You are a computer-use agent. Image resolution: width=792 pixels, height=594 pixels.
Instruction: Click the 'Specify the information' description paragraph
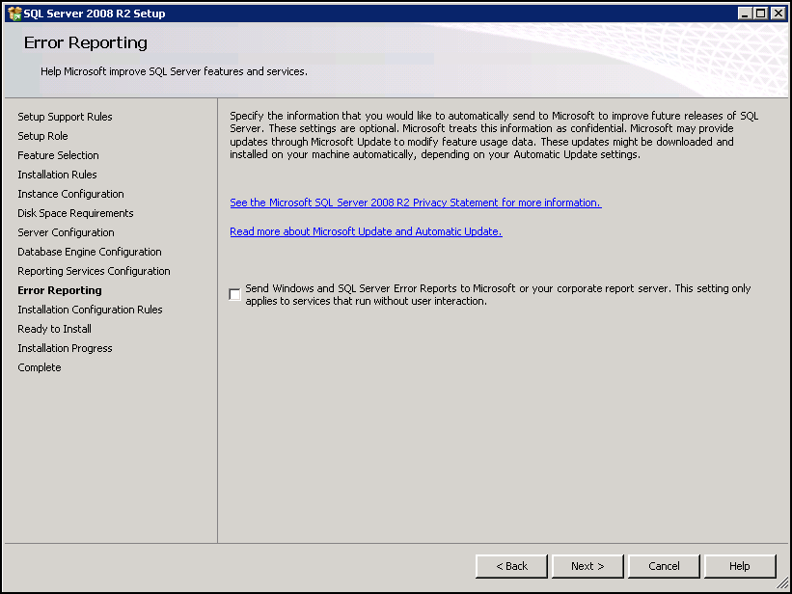[x=494, y=135]
